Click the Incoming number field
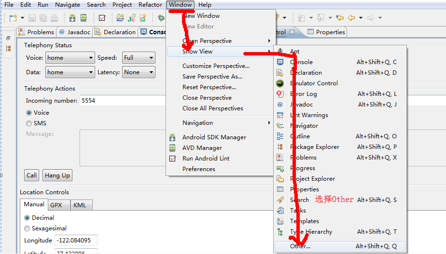Screen dimensions: 446x254 tap(123, 101)
